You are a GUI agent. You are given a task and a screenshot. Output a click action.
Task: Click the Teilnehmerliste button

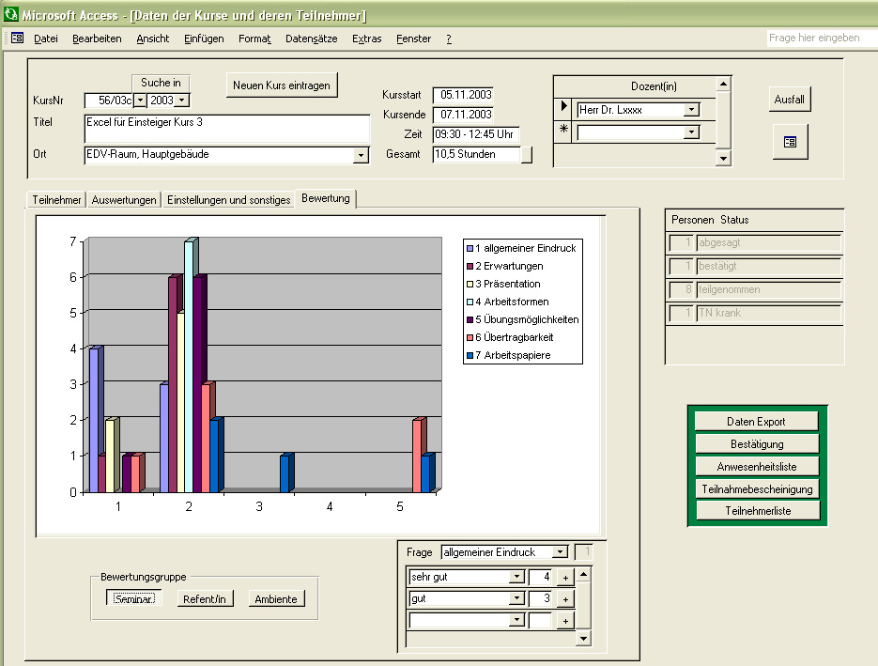[x=758, y=511]
